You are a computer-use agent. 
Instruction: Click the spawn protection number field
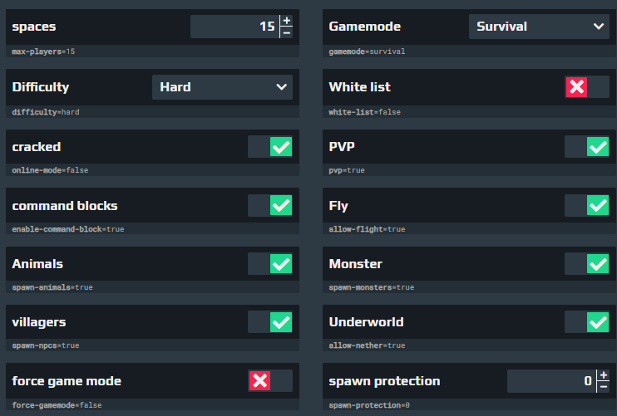(551, 381)
